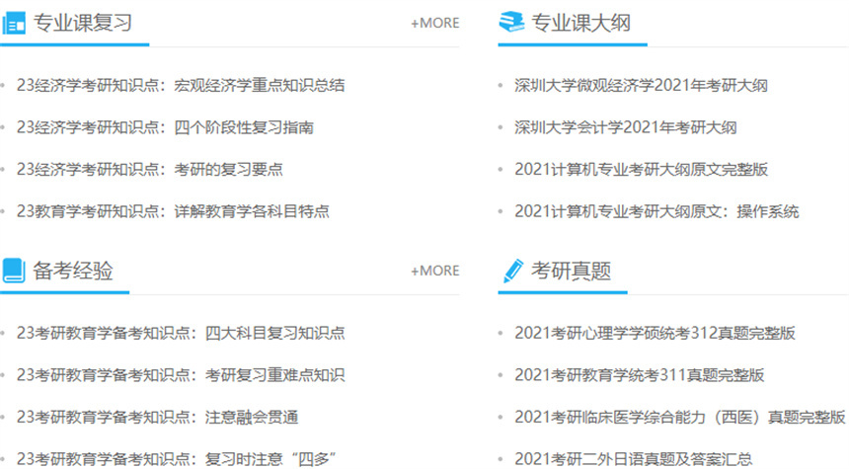Click the 专业课复习 section icon

click(14, 24)
